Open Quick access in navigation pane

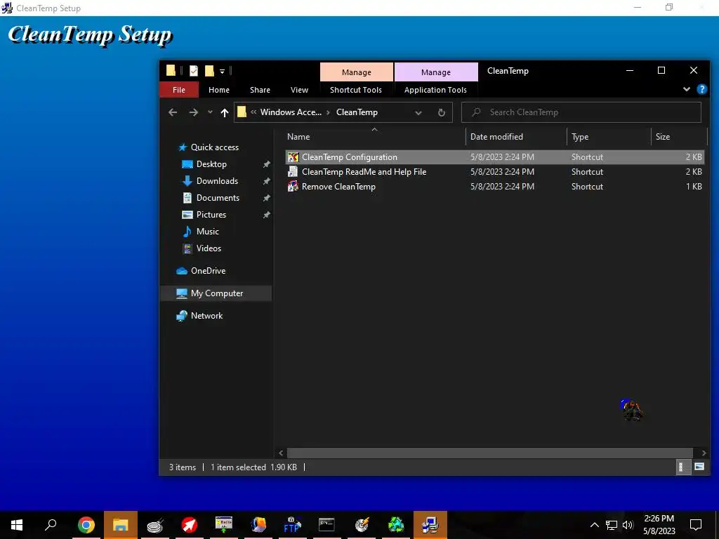[x=215, y=147]
